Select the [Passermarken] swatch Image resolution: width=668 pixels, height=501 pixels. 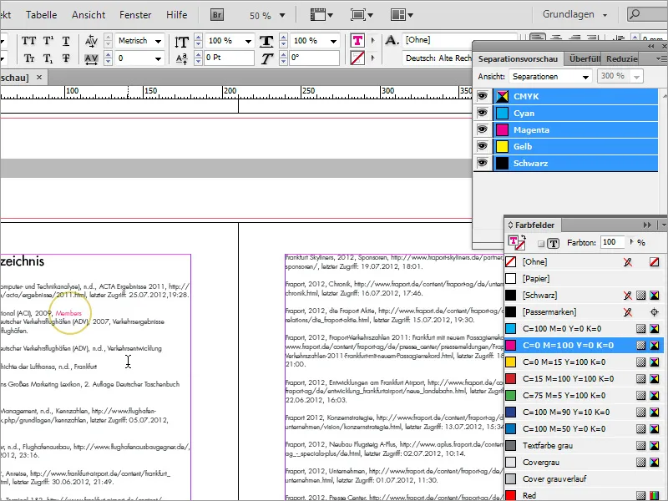coord(584,311)
